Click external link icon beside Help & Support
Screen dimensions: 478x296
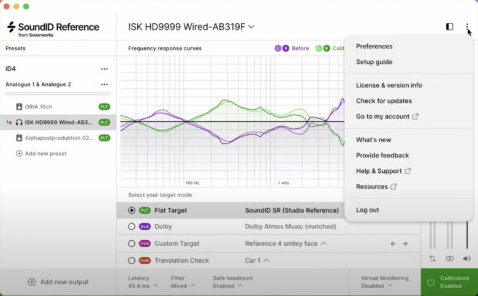coord(408,171)
